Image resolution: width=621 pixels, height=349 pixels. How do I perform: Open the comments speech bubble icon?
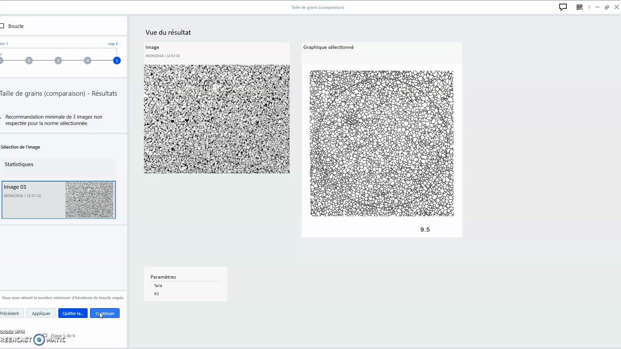tap(563, 7)
